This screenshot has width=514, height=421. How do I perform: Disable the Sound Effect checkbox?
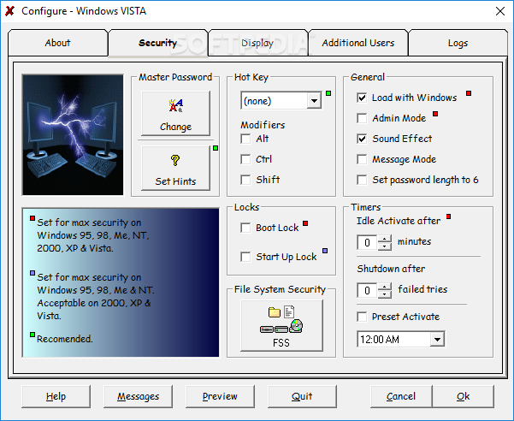tap(362, 139)
